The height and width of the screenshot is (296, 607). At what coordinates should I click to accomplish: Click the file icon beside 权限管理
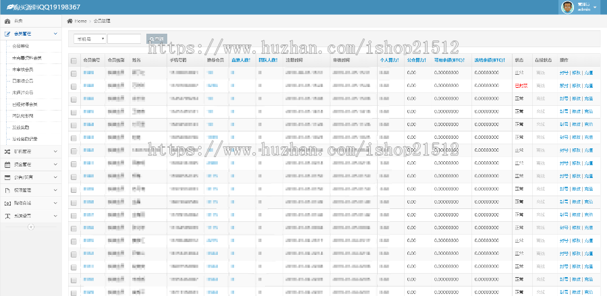(x=7, y=190)
